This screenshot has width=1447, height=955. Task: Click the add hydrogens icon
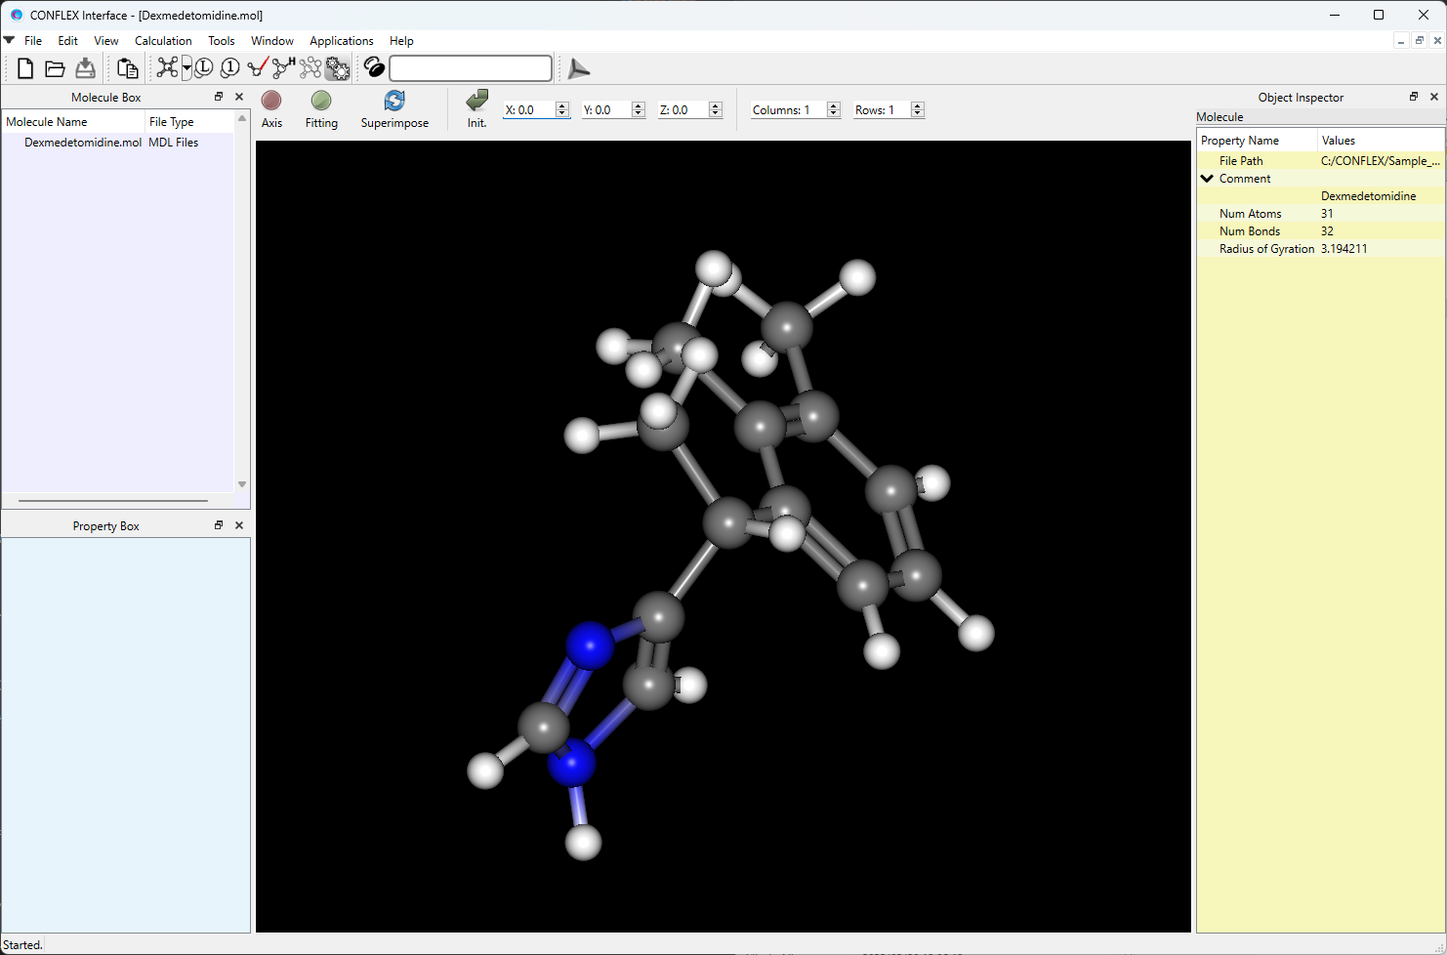(281, 68)
